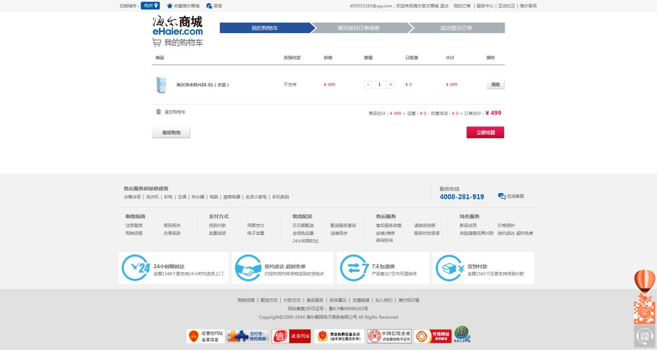
Task: Click the 新品试用 link
Action: (468, 225)
